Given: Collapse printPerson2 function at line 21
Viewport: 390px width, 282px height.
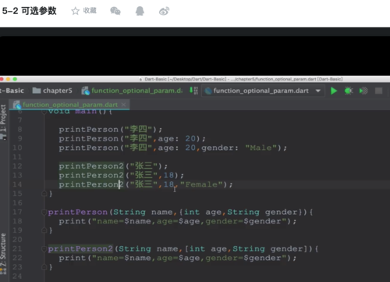Looking at the screenshot, I should coord(44,249).
